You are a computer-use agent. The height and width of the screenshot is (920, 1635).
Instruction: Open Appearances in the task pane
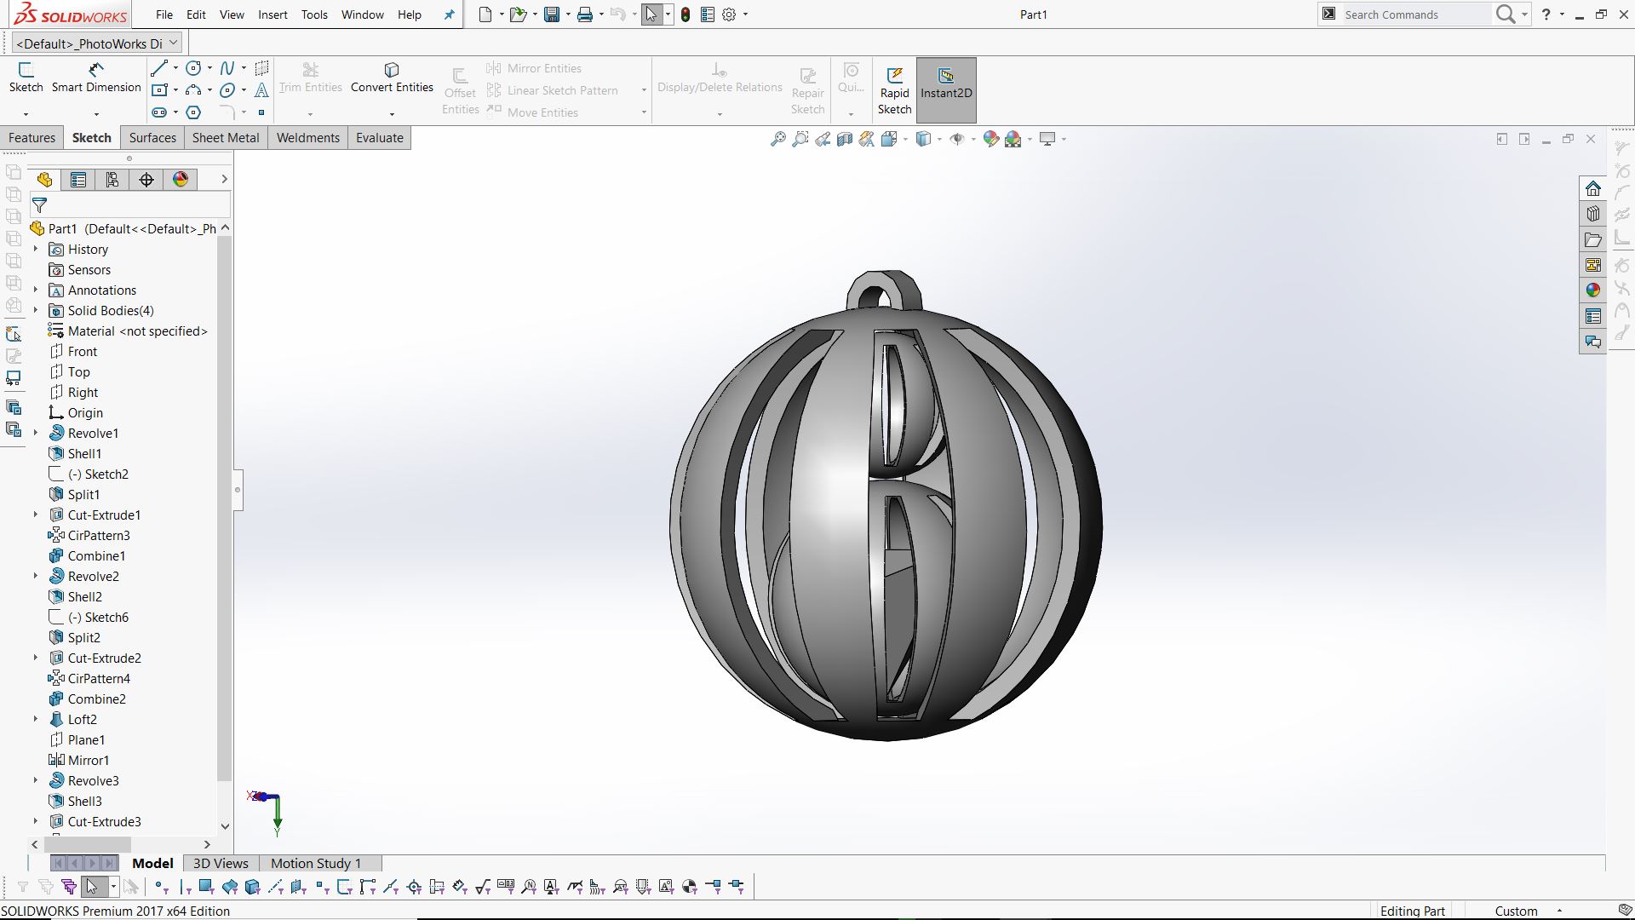click(x=1592, y=290)
